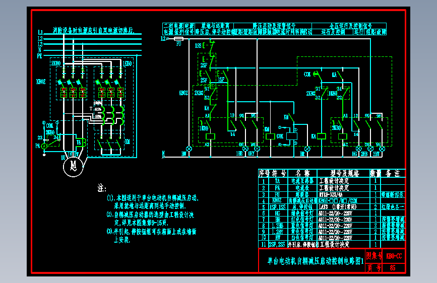Click the KB0Z label left of main breakers
This screenshot has width=437, height=283.
click(41, 82)
